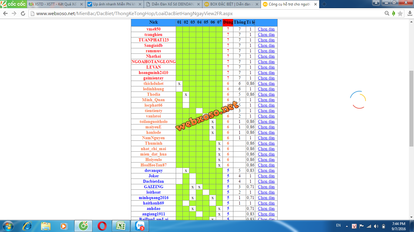Launch Opera from the taskbar

102,226
